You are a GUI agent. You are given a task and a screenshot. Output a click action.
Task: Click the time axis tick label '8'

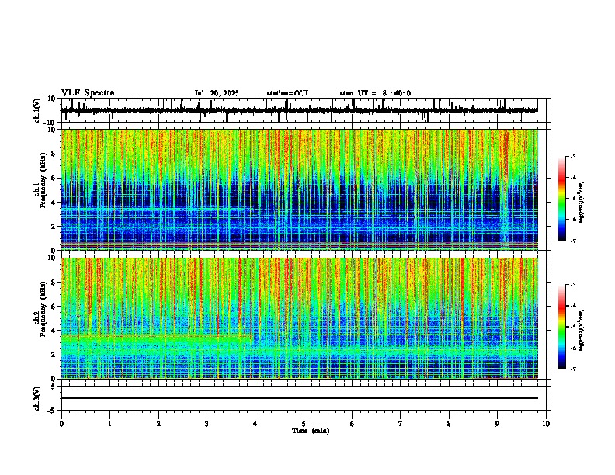(x=449, y=424)
